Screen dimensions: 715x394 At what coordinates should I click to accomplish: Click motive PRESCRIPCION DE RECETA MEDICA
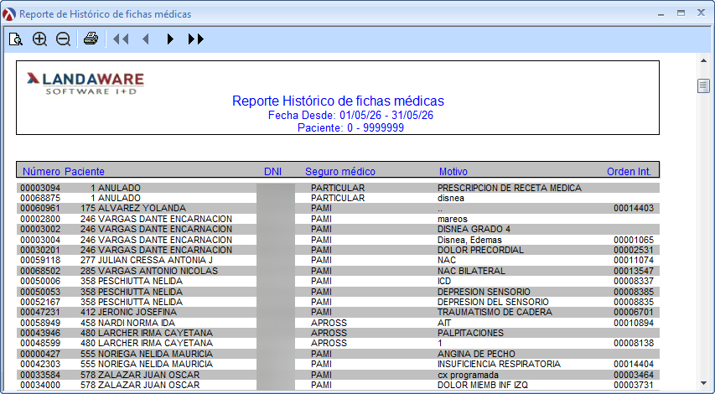[x=510, y=188]
